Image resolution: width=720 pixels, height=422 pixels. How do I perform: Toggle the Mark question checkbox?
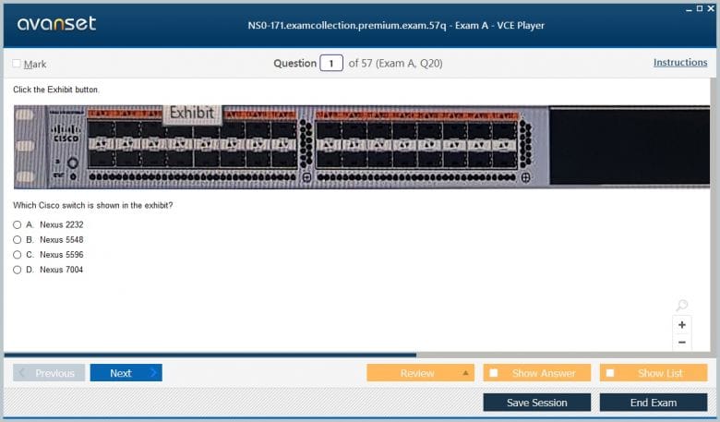click(x=17, y=64)
